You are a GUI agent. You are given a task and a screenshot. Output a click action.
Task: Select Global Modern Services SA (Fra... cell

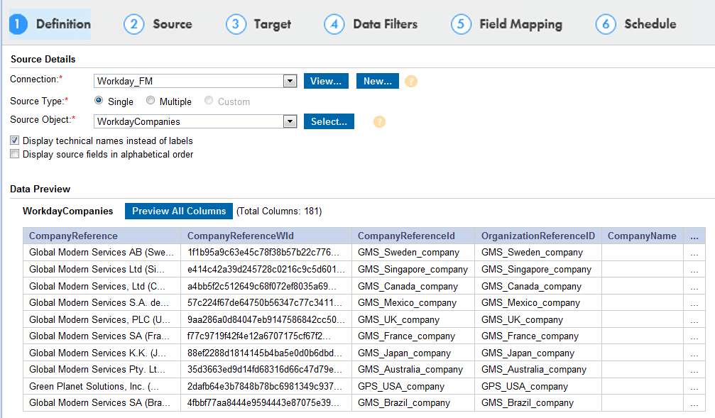point(102,336)
